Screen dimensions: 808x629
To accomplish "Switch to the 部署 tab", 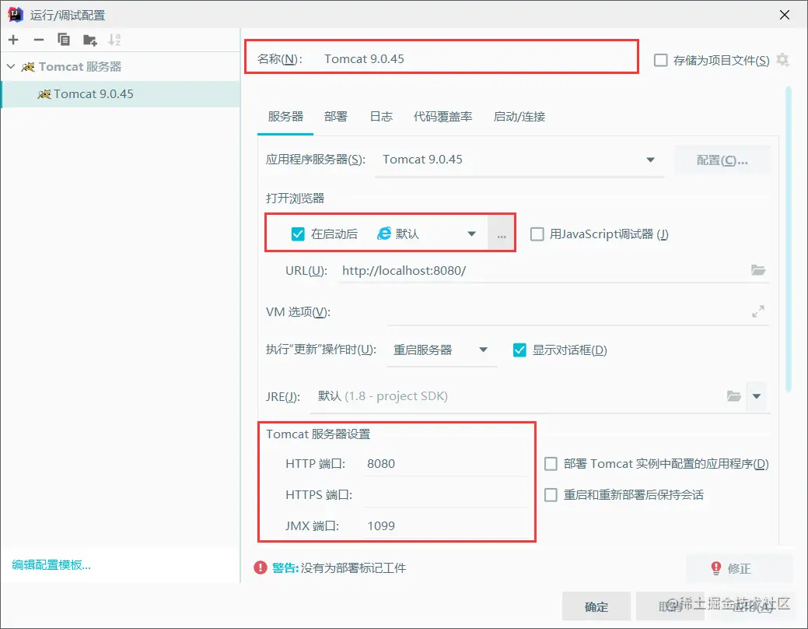I will pyautogui.click(x=336, y=117).
